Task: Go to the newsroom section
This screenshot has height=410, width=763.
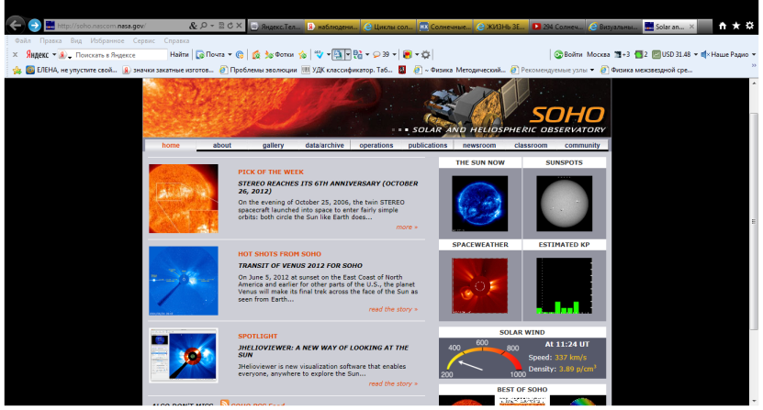Action: (x=479, y=145)
